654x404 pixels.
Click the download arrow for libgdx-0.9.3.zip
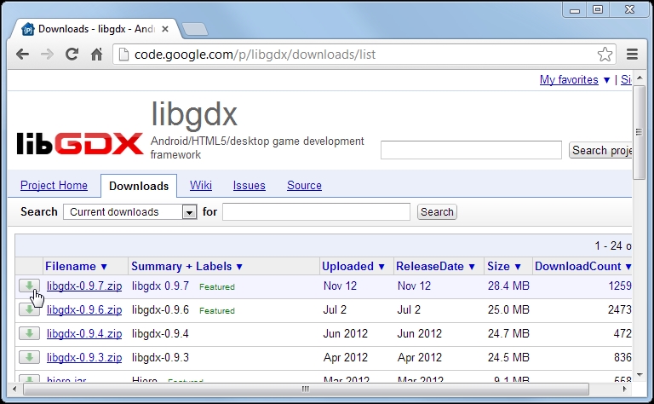point(29,357)
